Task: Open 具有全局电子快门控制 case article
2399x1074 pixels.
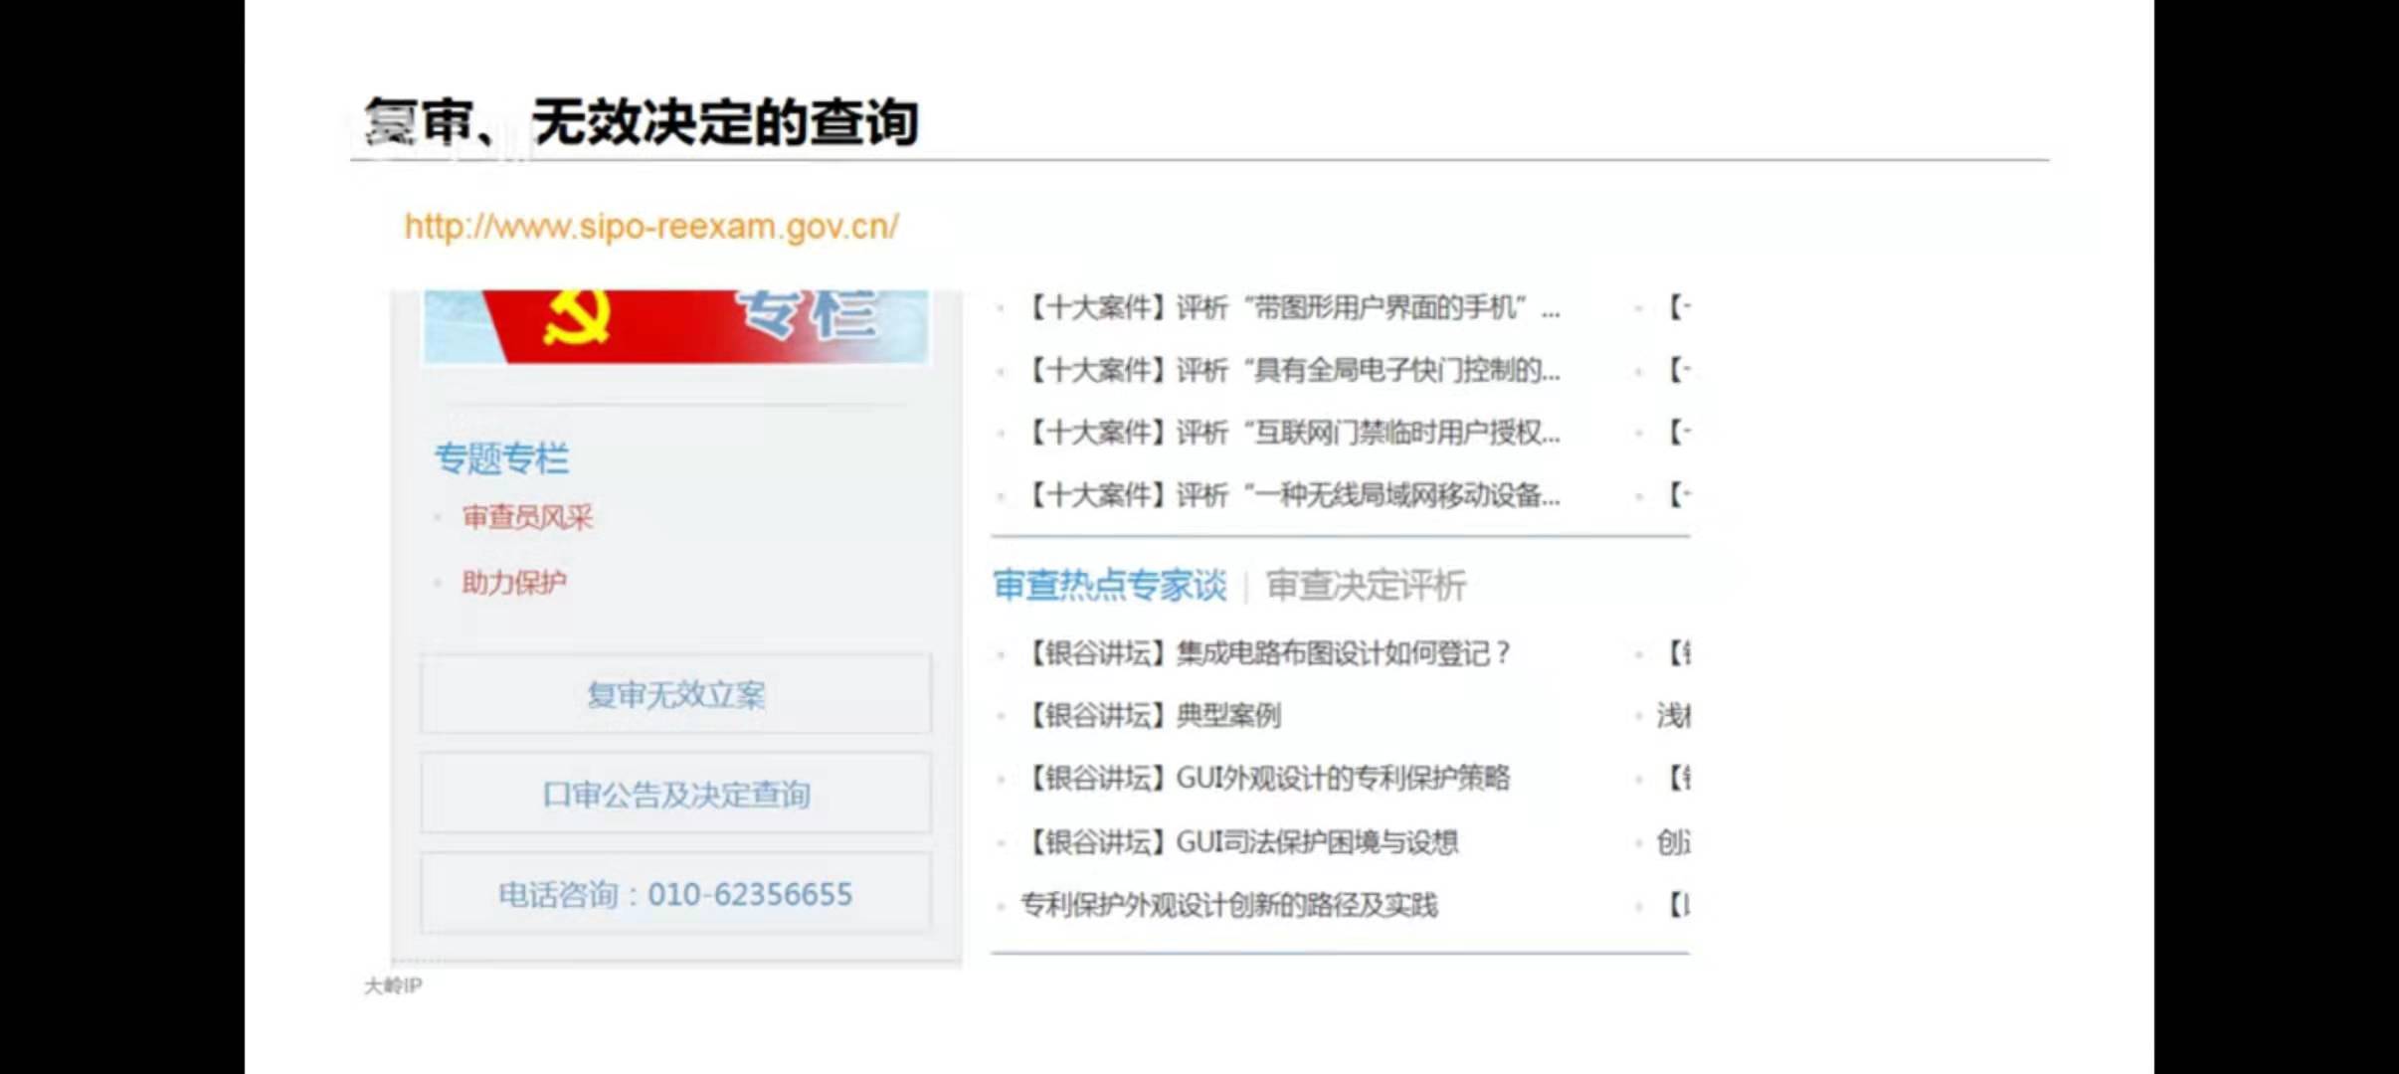Action: [x=1293, y=371]
